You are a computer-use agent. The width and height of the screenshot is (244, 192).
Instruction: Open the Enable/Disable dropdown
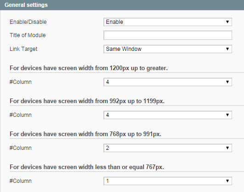[x=168, y=22]
